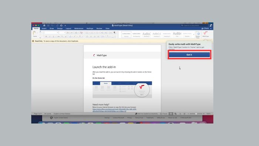
Task: Click the Increase Indent icon
Action: pos(106,33)
